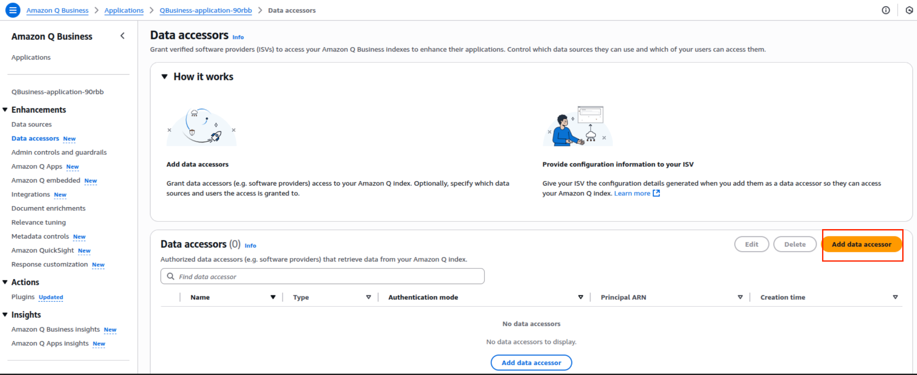Collapse the Amazon Q Business side panel

point(122,36)
